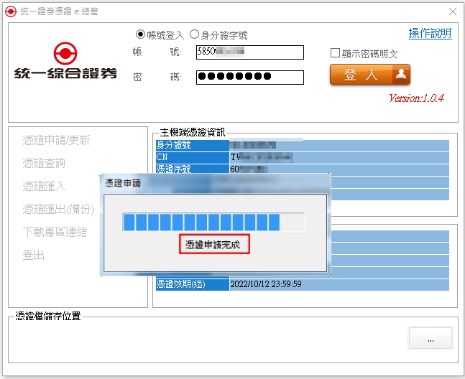
Task: Click 登出 in the left menu
Action: click(34, 255)
